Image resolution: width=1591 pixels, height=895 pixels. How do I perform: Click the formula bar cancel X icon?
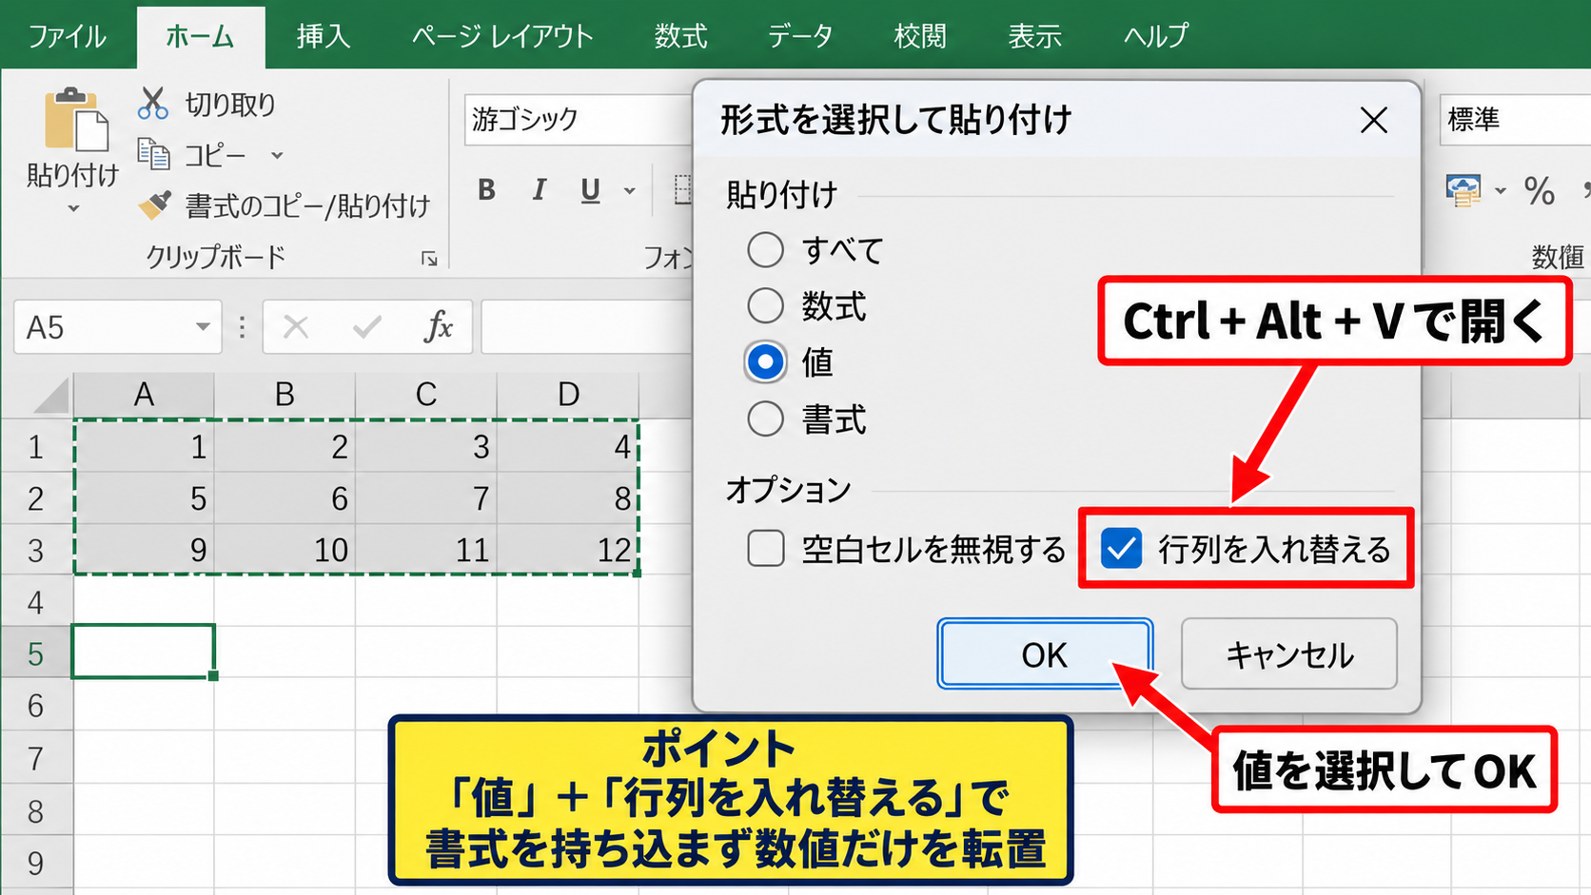(x=296, y=327)
